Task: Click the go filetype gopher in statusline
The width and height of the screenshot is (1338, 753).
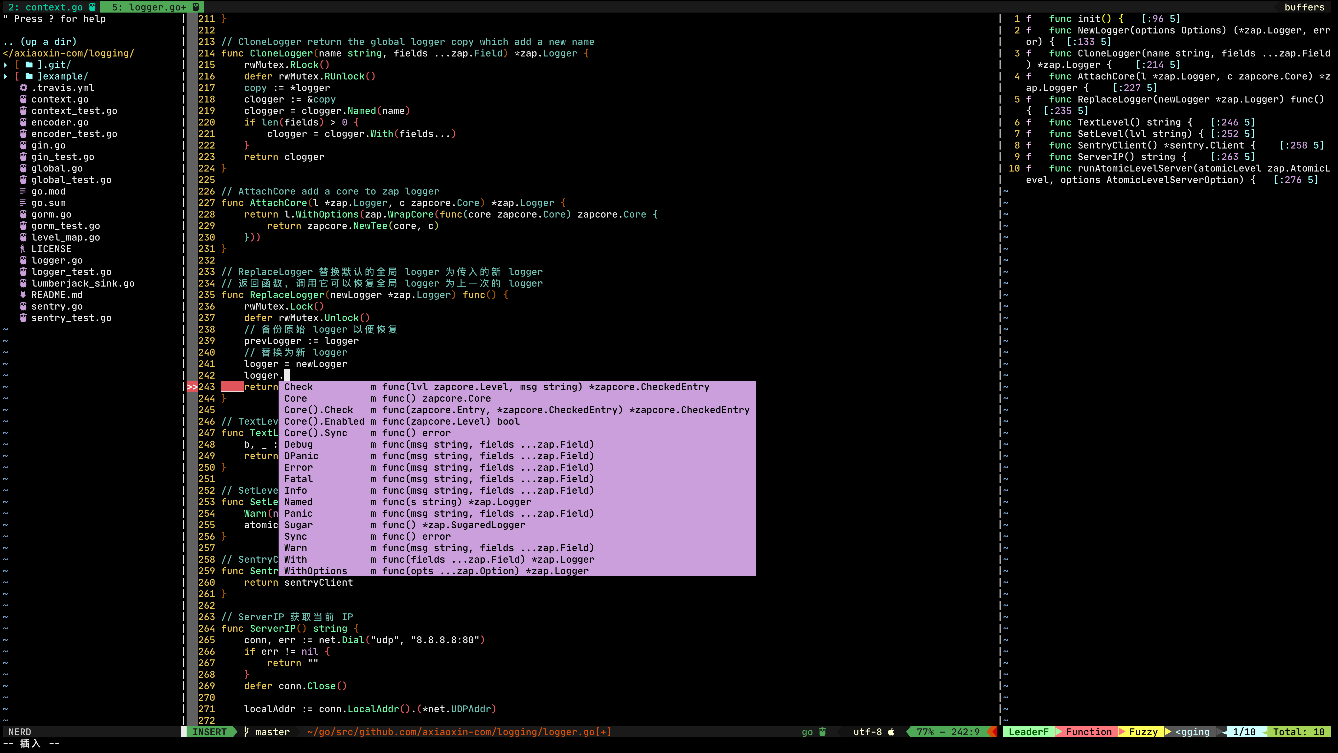Action: click(x=822, y=732)
